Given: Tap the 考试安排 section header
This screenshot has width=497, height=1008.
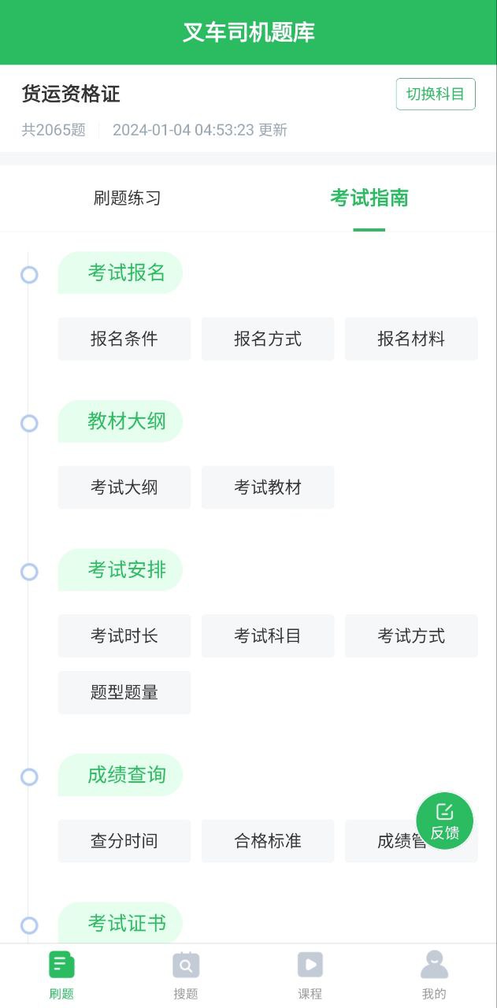Looking at the screenshot, I should click(x=126, y=570).
